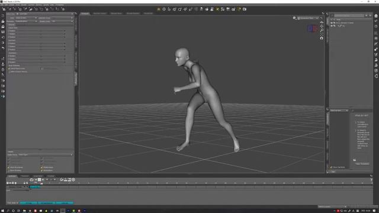Image resolution: width=379 pixels, height=213 pixels.
Task: Toggle upper checked box in lower-left options, left column
Action: pyautogui.click(x=8, y=167)
